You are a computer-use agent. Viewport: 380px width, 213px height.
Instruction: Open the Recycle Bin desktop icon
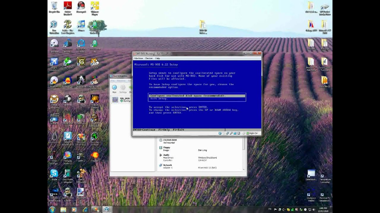tap(54, 8)
